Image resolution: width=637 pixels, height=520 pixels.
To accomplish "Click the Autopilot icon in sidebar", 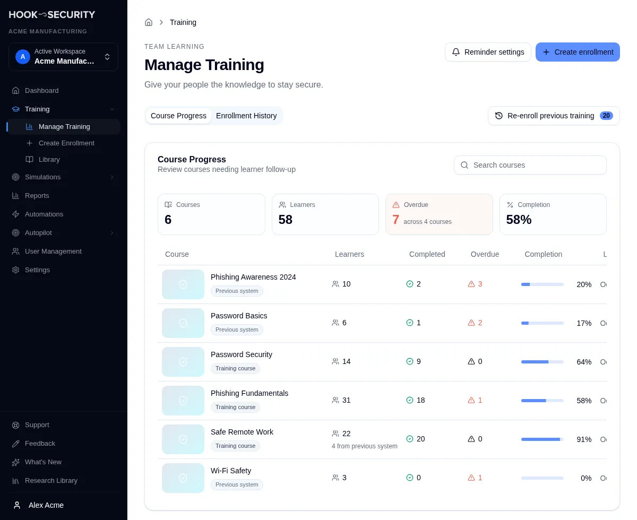I will pos(16,233).
